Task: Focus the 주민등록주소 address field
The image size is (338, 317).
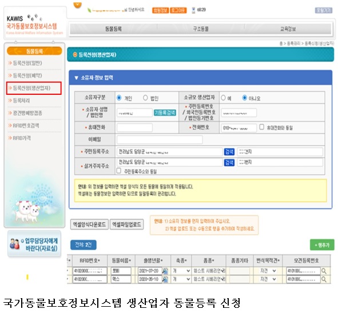Action: [170, 152]
